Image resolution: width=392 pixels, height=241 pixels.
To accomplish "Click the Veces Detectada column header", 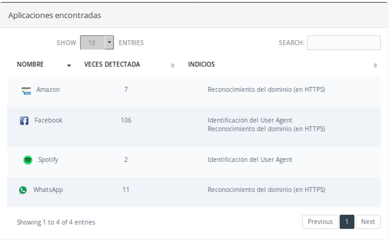I will pos(112,64).
